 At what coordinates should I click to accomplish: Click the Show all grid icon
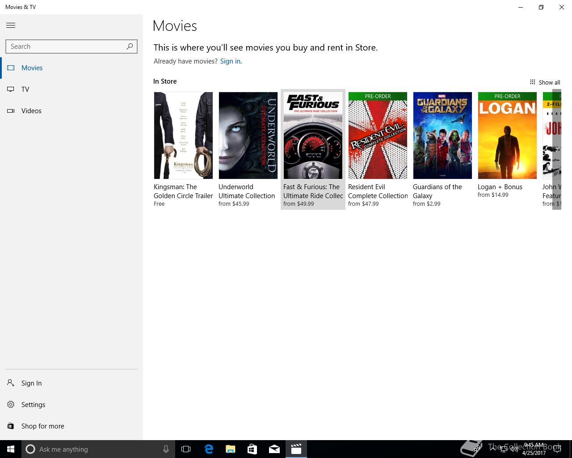533,82
